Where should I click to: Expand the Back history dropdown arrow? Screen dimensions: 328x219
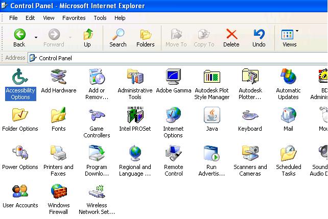[x=36, y=38]
